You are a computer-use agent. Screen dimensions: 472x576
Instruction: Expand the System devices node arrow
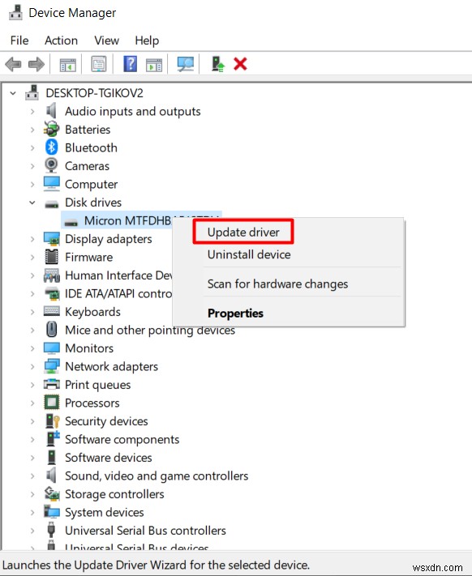pyautogui.click(x=32, y=513)
